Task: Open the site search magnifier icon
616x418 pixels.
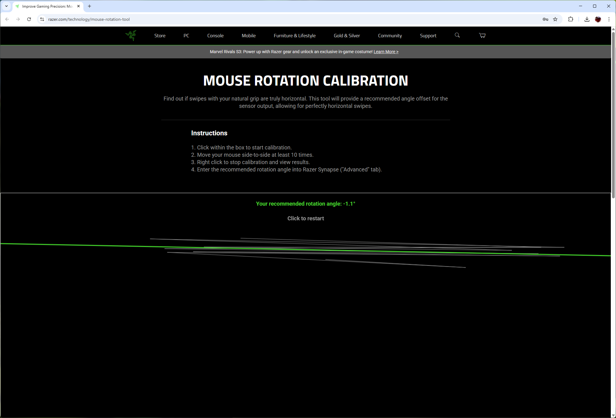Action: 457,35
